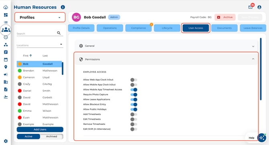Disable Require Photo Capture switch
Image resolution: width=269 pixels, height=145 pixels.
click(134, 95)
